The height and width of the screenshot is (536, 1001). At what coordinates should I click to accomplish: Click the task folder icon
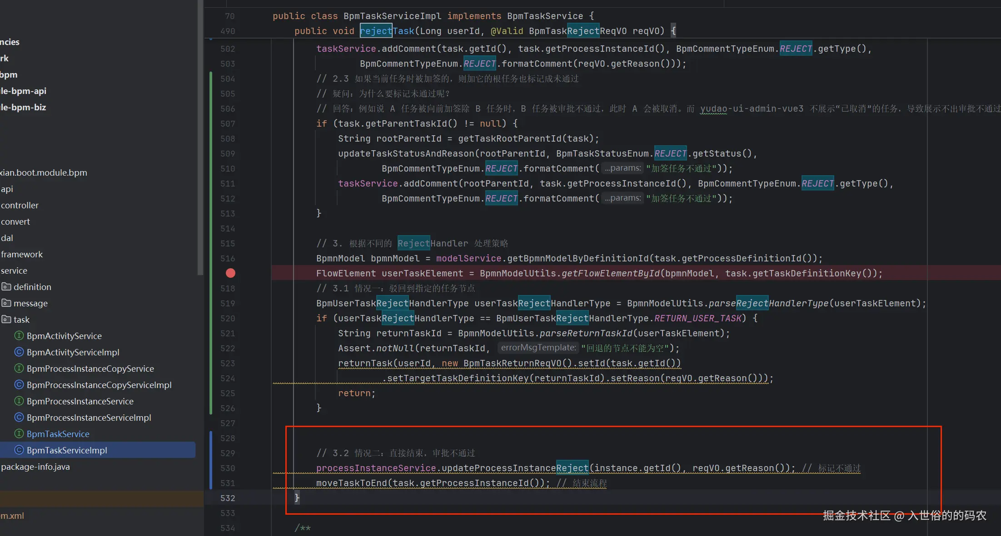click(x=6, y=320)
